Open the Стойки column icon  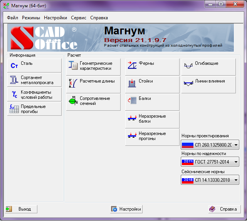[x=132, y=83]
